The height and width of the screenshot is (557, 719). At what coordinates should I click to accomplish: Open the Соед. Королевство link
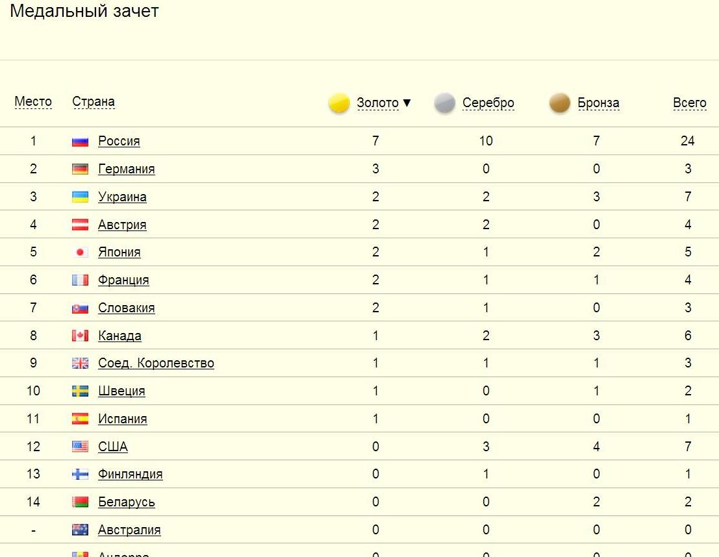156,364
